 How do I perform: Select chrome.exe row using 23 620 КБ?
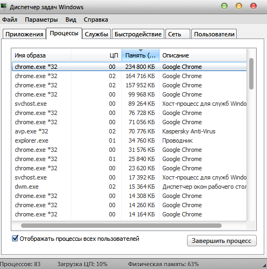click(129, 168)
